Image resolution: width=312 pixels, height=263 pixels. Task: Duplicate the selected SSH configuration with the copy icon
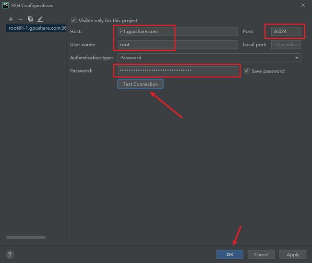(x=30, y=19)
